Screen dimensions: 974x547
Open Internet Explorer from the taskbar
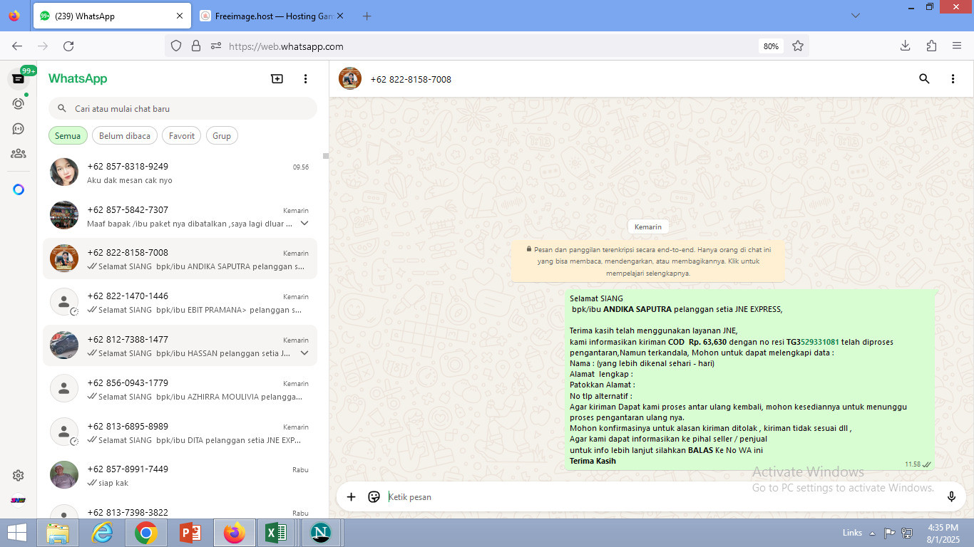click(102, 533)
